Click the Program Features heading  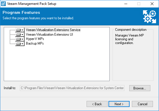(21, 12)
